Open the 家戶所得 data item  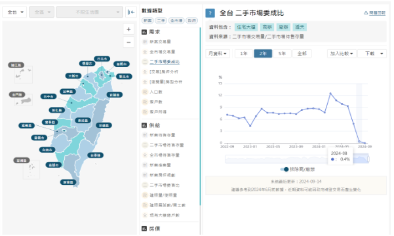(158, 112)
